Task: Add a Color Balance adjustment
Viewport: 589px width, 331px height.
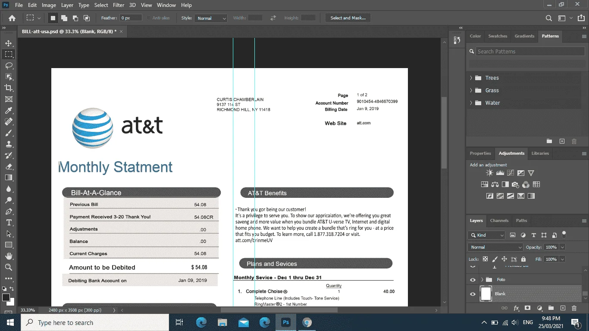Action: coord(495,184)
